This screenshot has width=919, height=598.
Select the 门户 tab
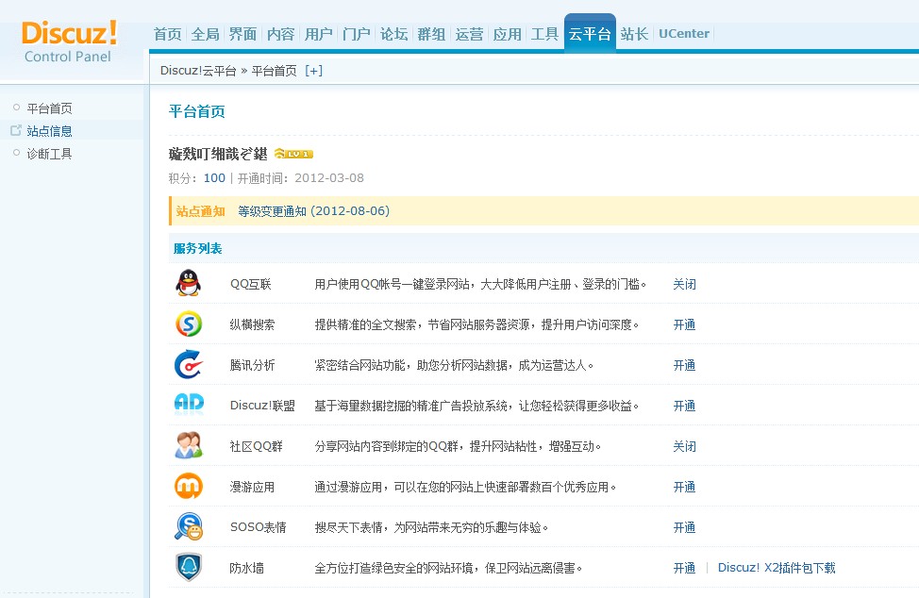point(356,34)
